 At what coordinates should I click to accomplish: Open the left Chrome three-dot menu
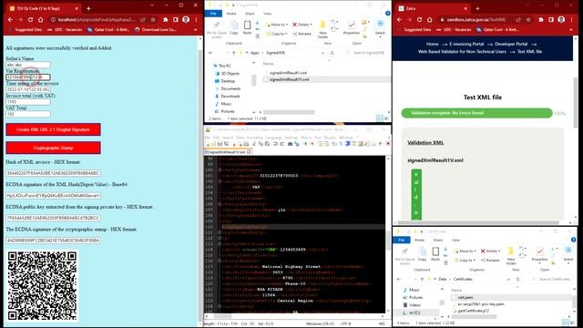[196, 19]
